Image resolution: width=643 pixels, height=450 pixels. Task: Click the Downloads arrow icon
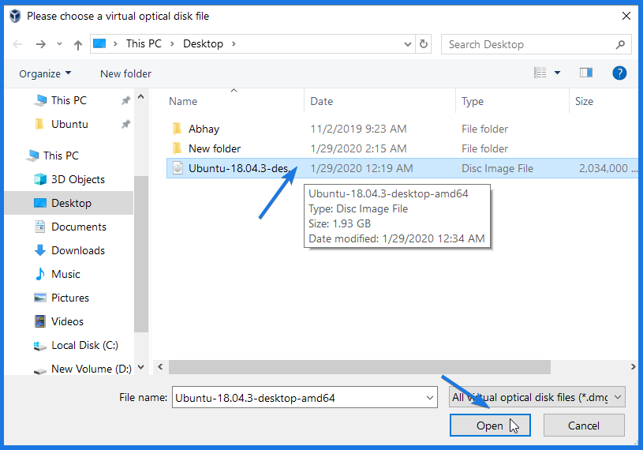click(39, 250)
